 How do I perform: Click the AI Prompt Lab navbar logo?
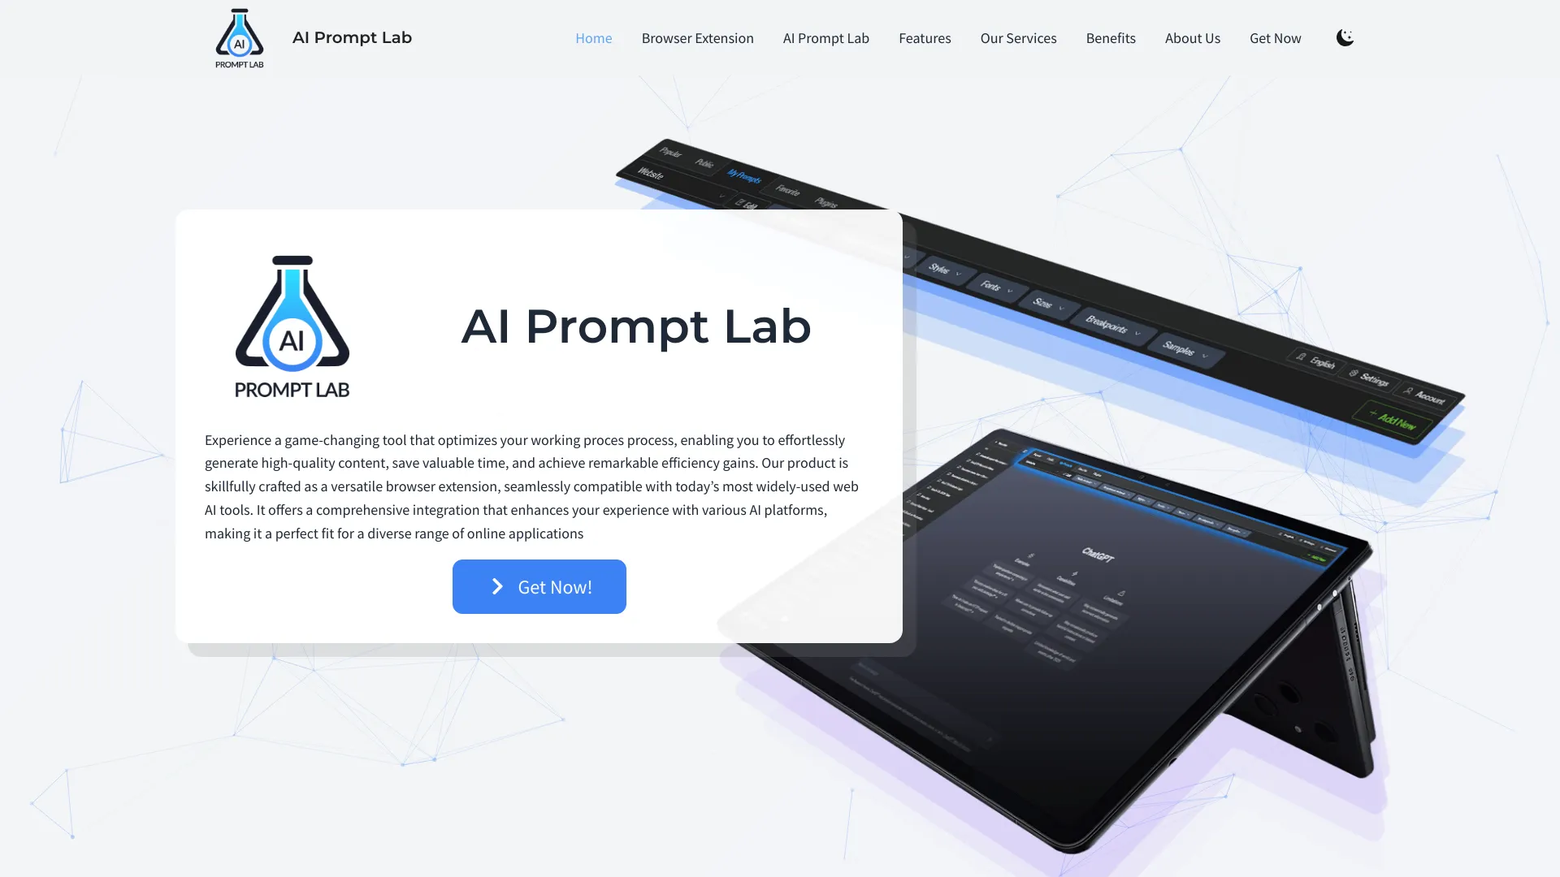239,37
